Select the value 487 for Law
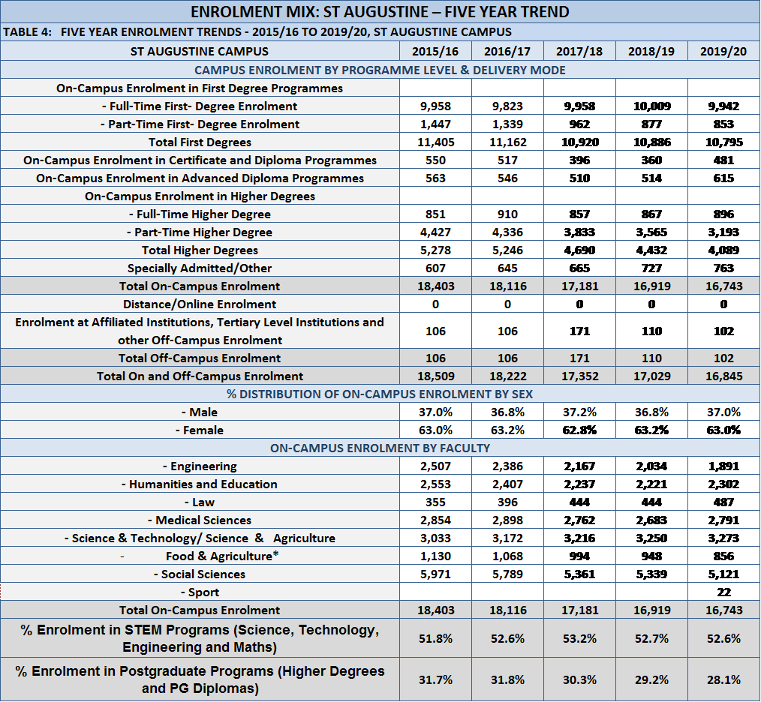Screen dimensions: 761x702 click(723, 502)
